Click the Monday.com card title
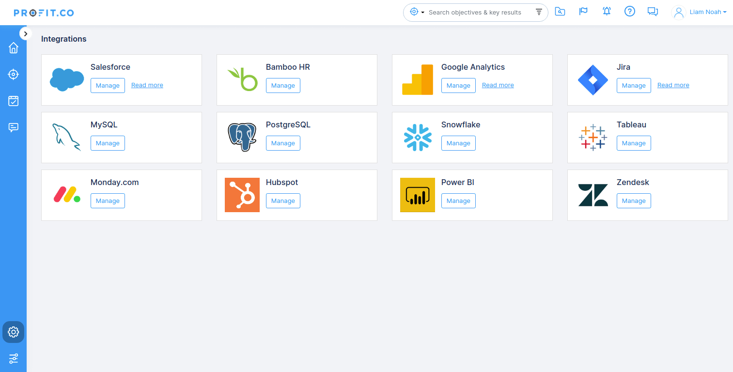 click(x=115, y=183)
